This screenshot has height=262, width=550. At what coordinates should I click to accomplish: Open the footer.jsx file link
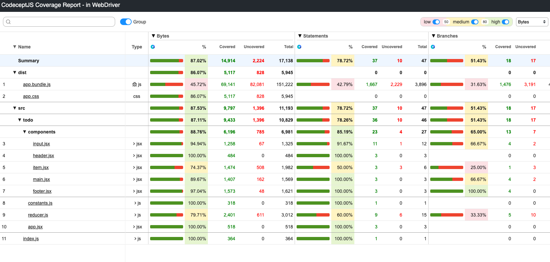(42, 191)
